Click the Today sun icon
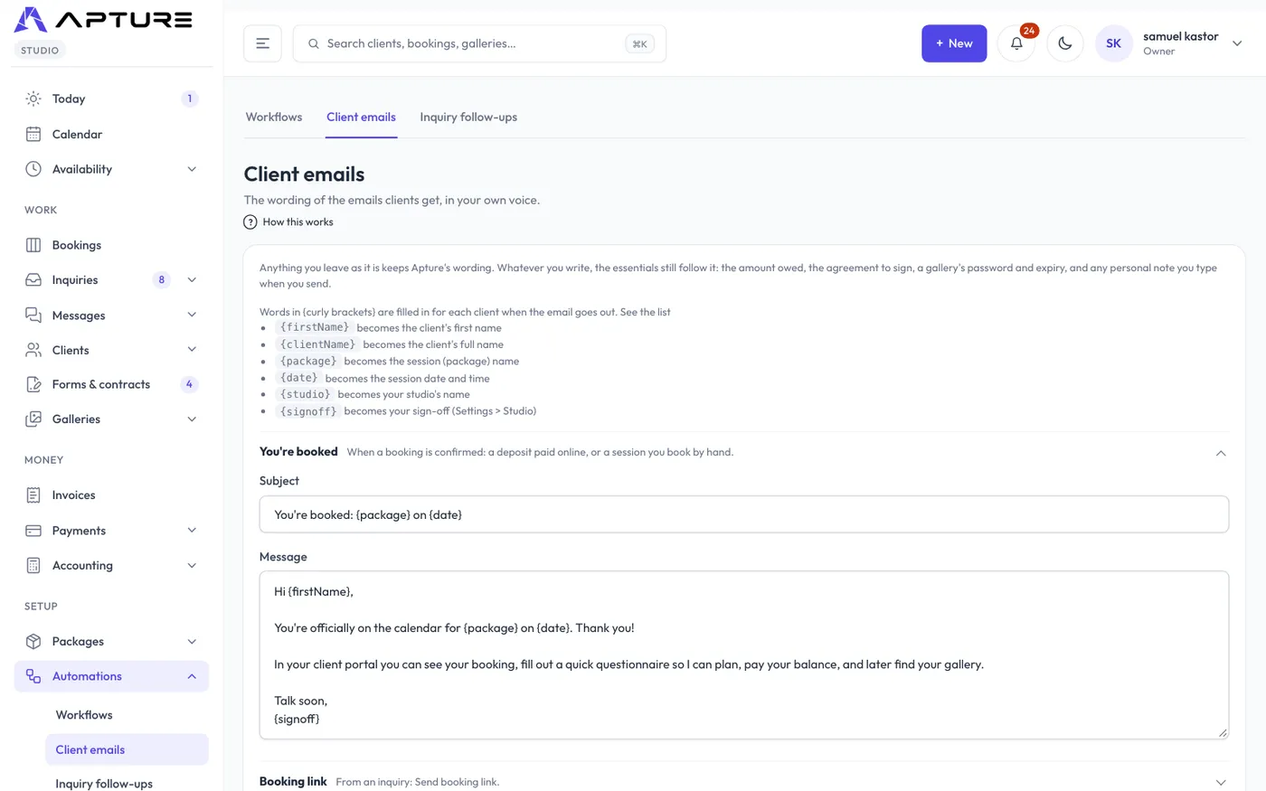The width and height of the screenshot is (1266, 791). (x=33, y=99)
